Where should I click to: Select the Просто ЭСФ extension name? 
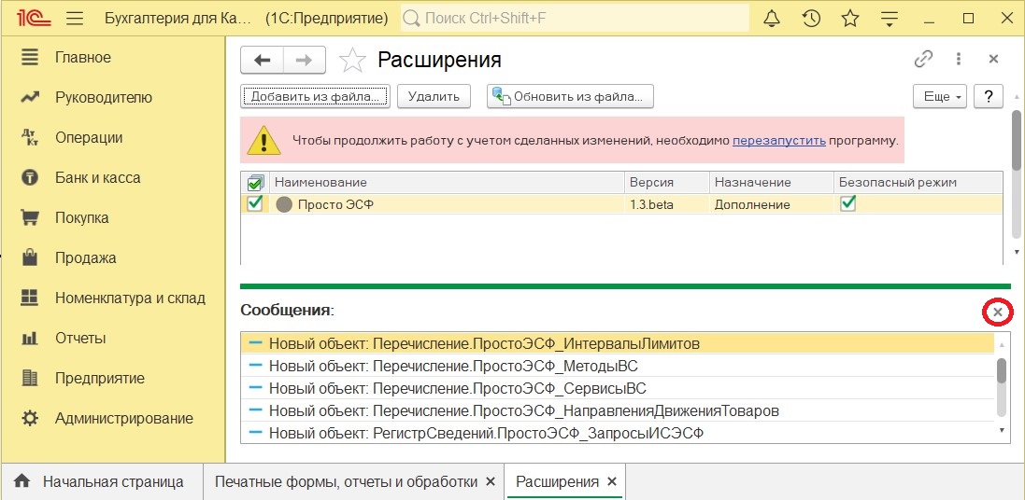(x=336, y=205)
